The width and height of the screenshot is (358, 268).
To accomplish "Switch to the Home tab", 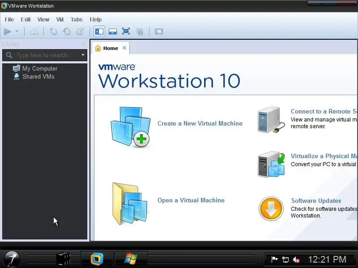I will [x=111, y=48].
